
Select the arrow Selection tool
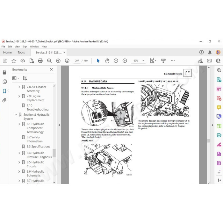[x=98, y=61]
